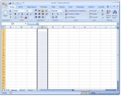Click the Insert Function fx button

[x=37, y=24]
